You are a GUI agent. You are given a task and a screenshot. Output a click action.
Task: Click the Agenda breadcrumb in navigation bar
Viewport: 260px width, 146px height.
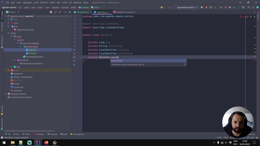tap(84, 7)
